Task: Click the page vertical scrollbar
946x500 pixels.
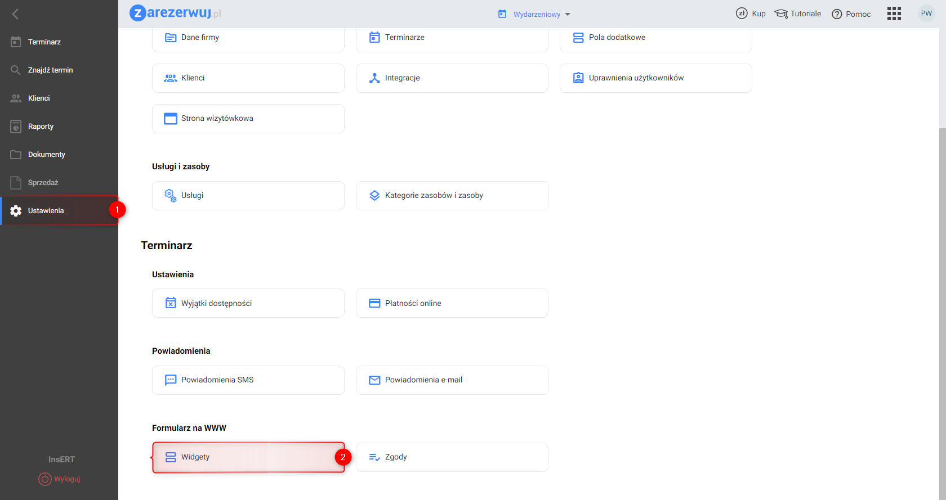Action: coord(942,281)
